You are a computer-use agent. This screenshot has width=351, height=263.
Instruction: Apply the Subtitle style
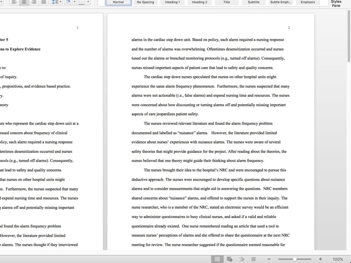coord(253,2)
